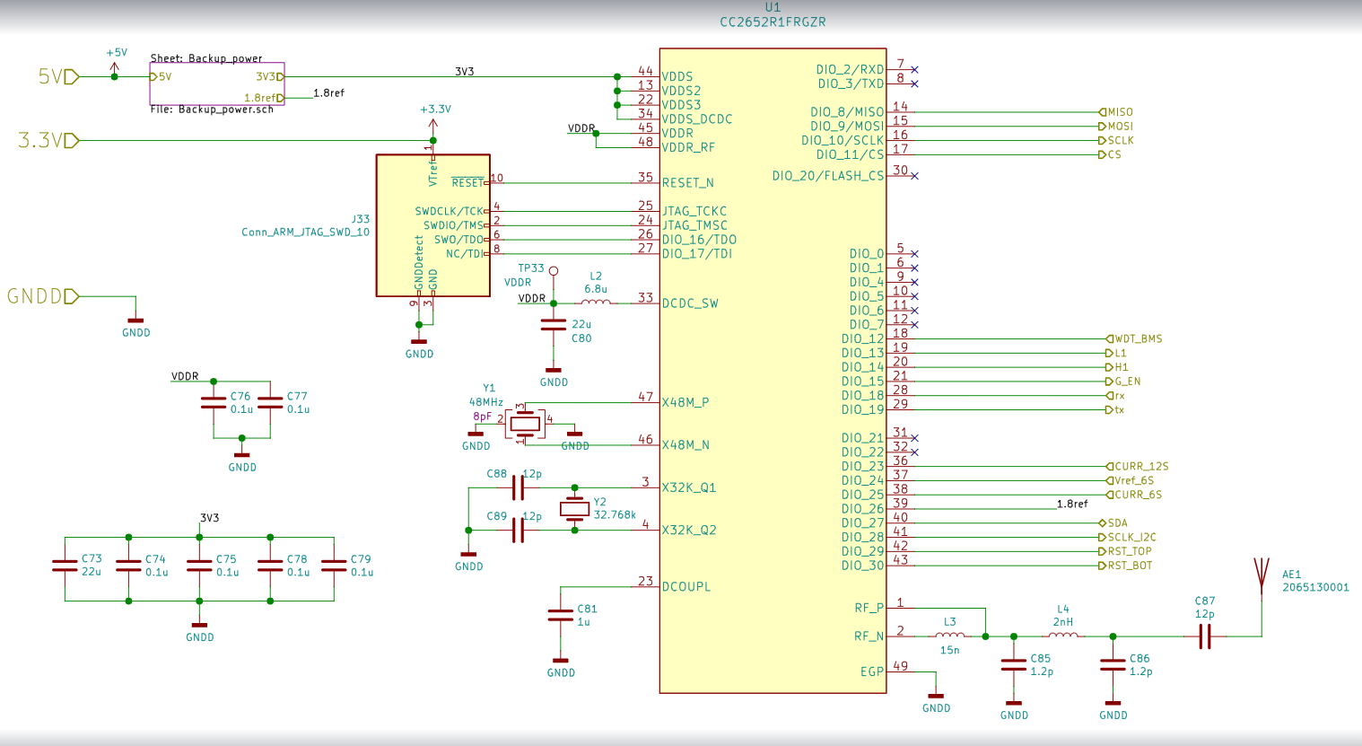1362x746 pixels.
Task: Select the 3.3V hierarchical input label
Action: click(48, 140)
